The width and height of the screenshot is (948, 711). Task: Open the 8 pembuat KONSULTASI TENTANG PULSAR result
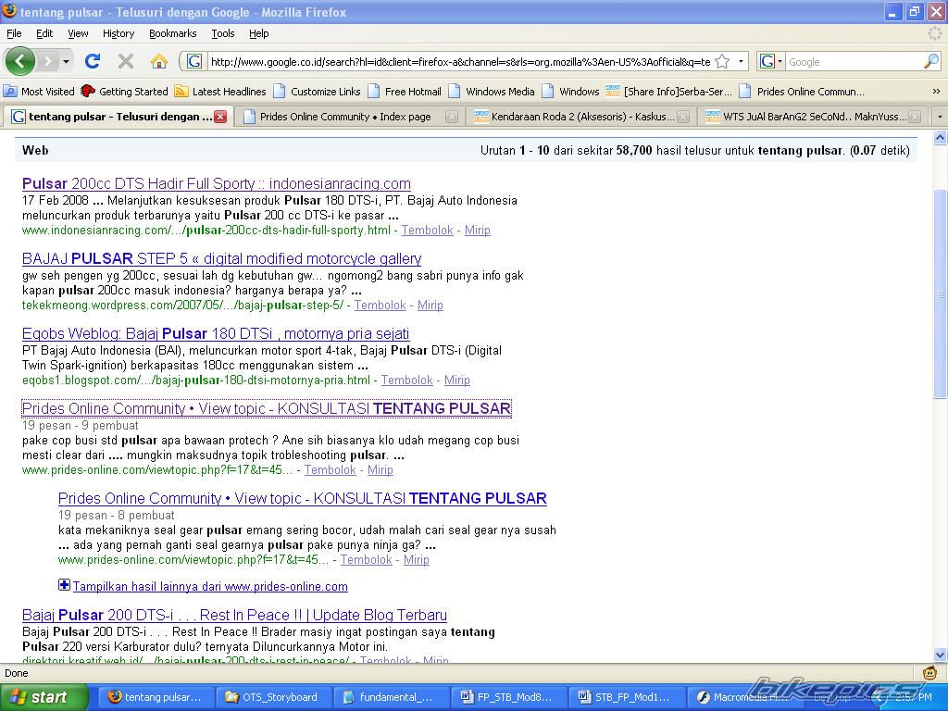point(303,498)
